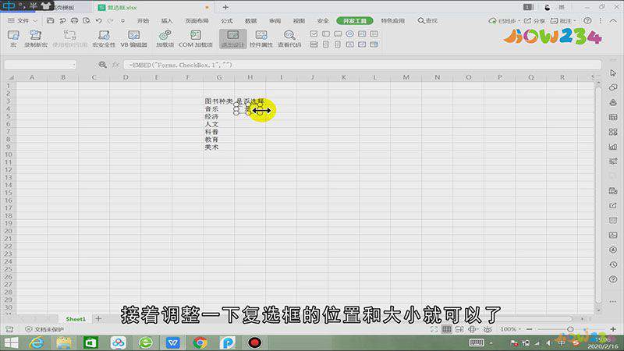The height and width of the screenshot is (351, 624).
Task: Insert a list box control
Action: 362,34
